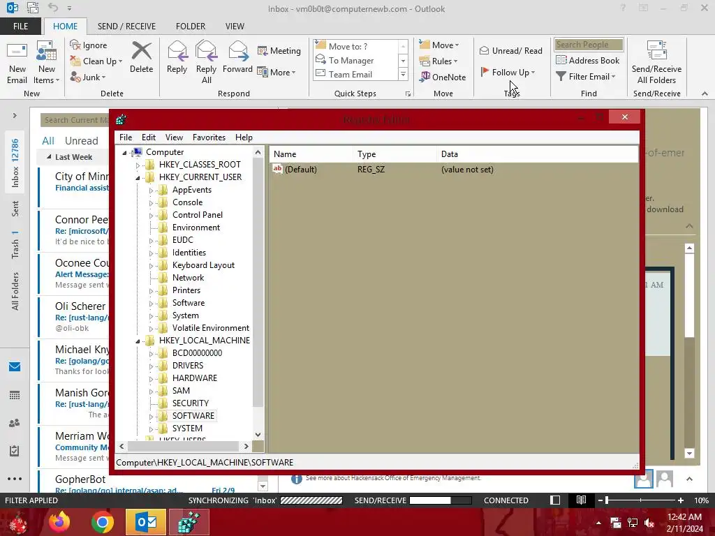This screenshot has height=536, width=715.
Task: Open the Filter Email dropdown
Action: pos(586,77)
